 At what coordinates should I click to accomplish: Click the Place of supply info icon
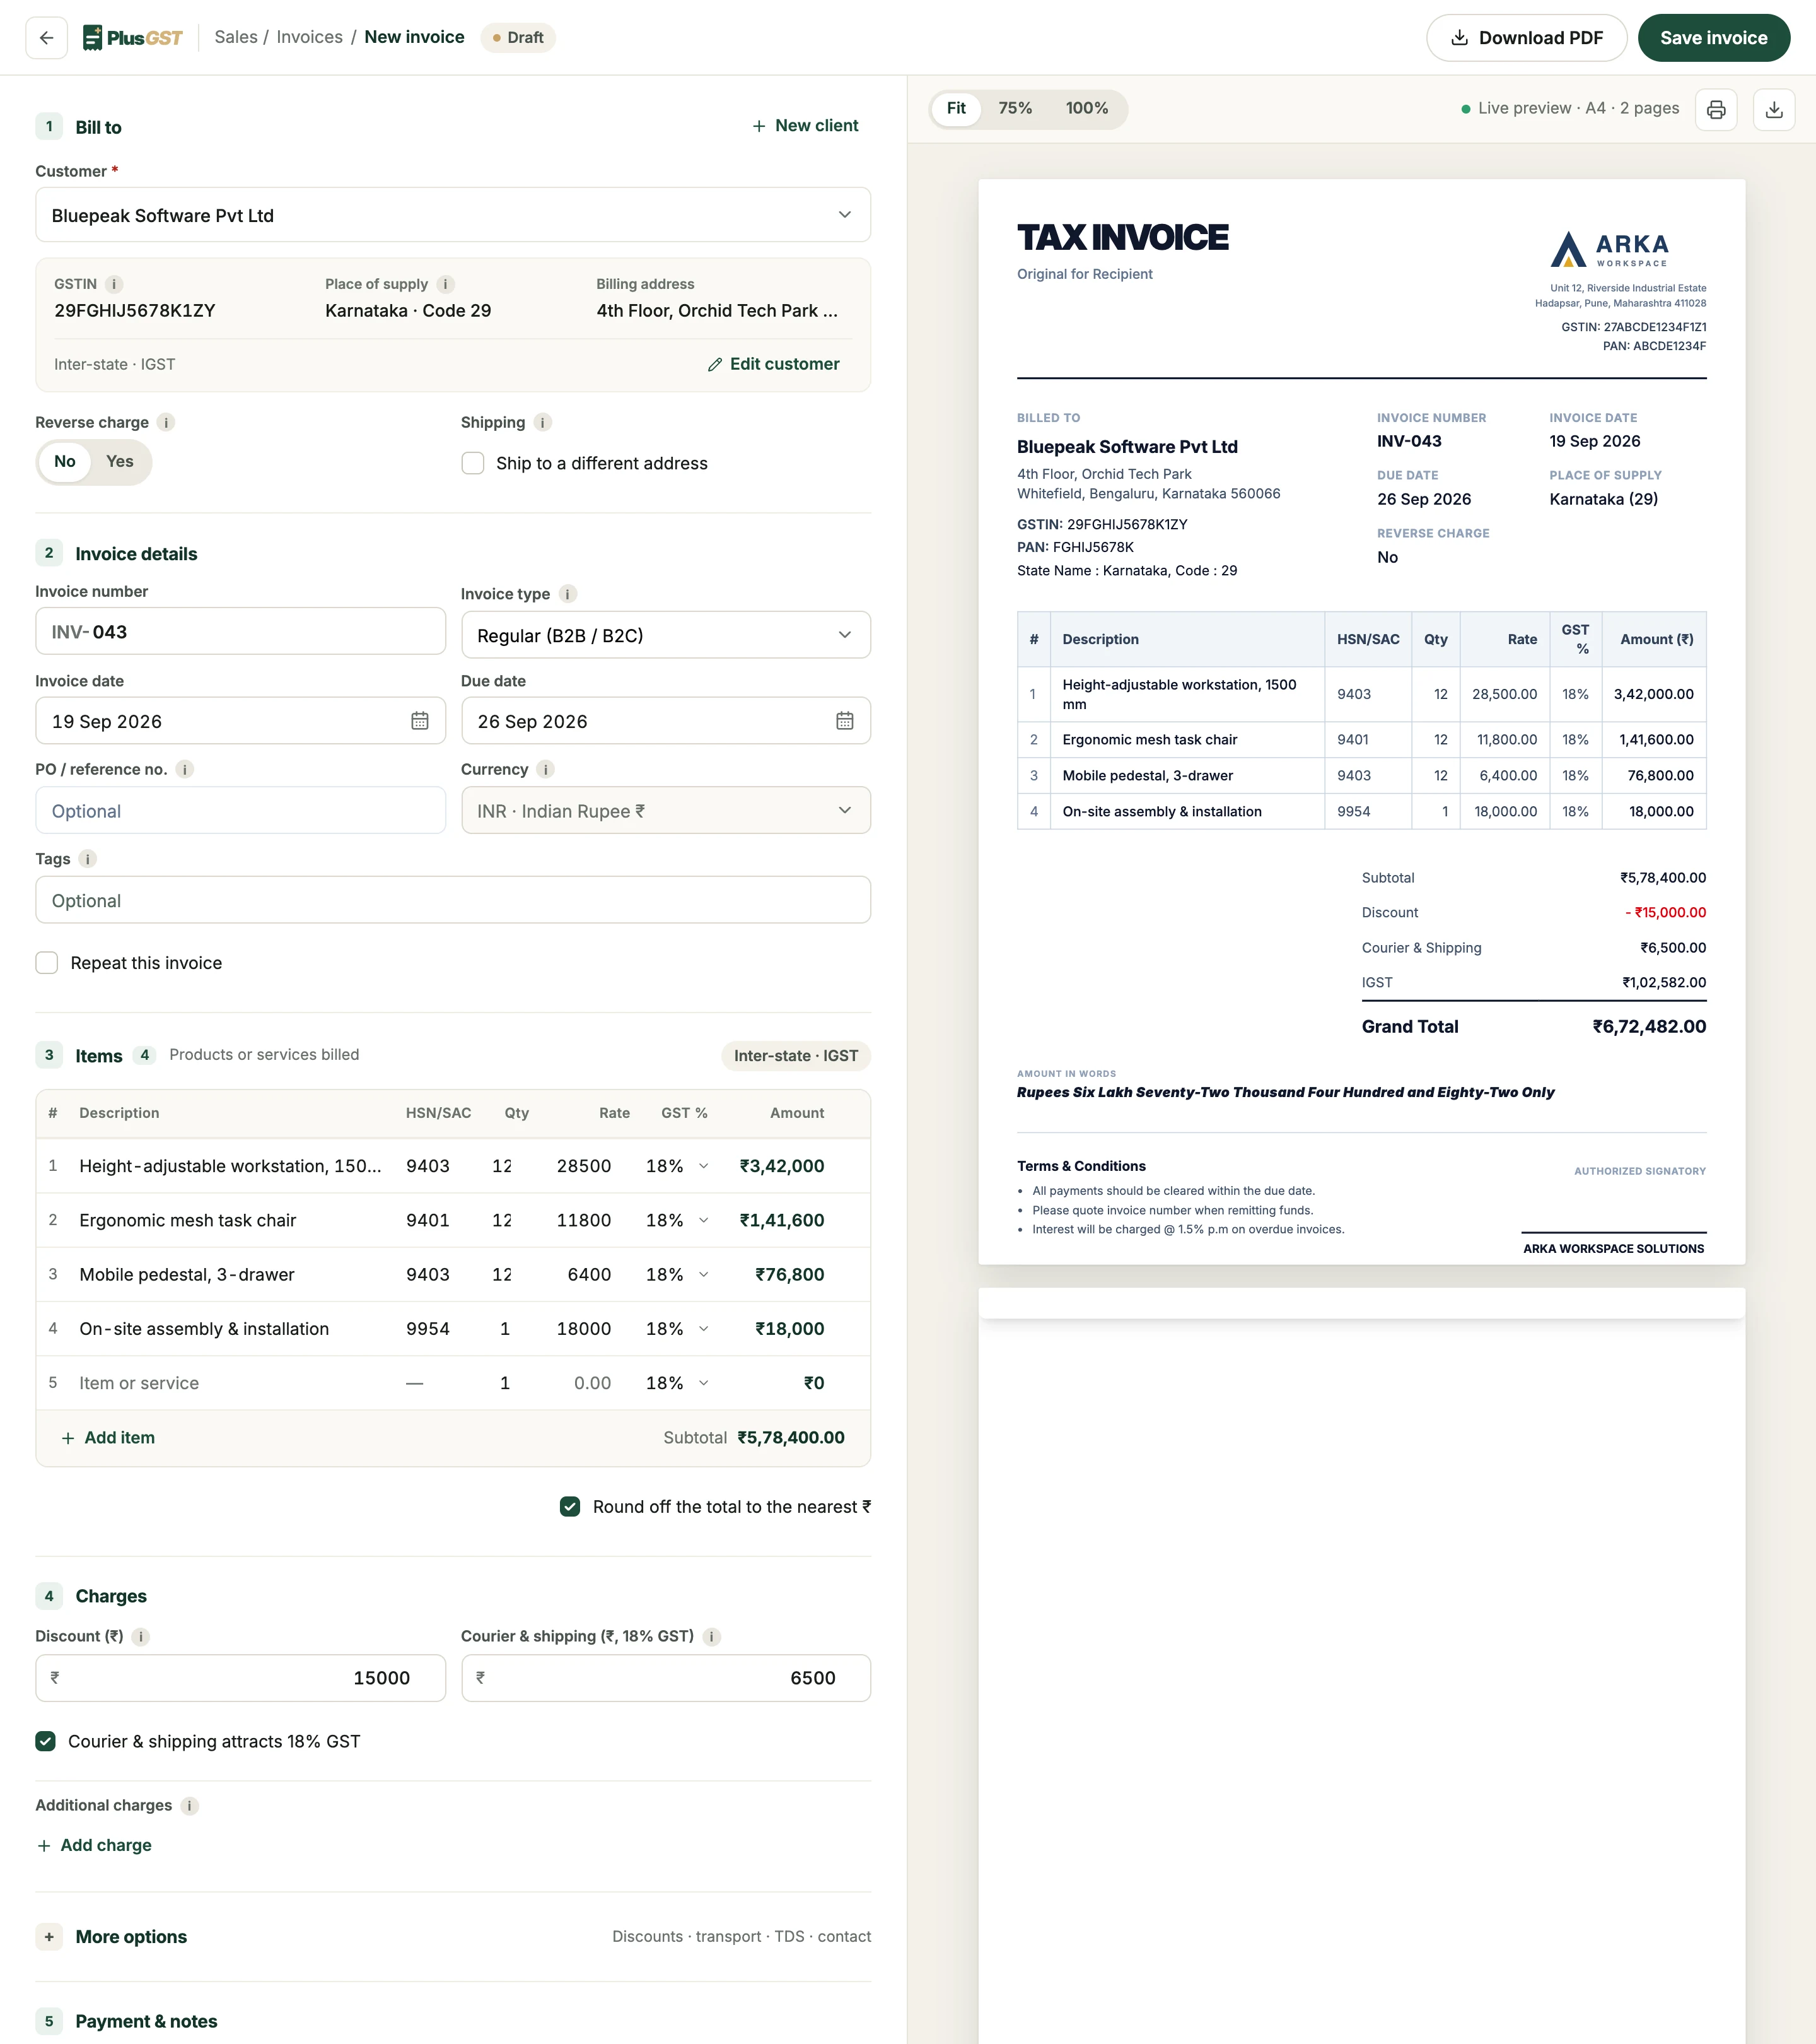coord(446,284)
